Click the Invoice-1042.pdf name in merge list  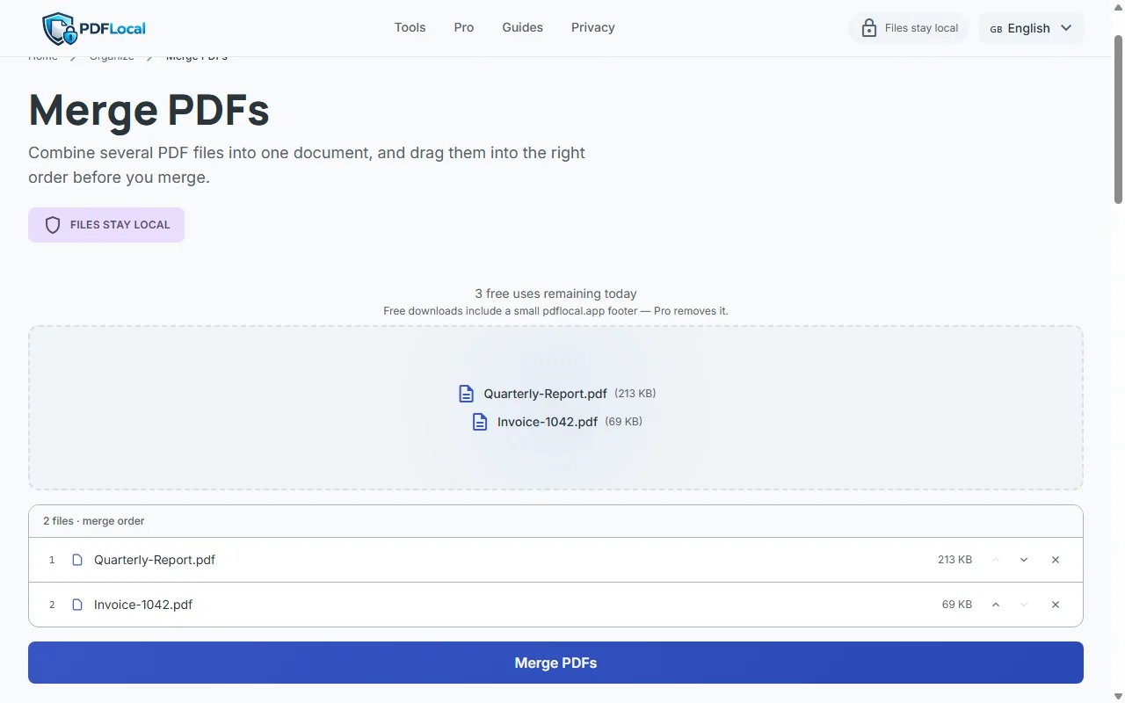click(x=143, y=605)
